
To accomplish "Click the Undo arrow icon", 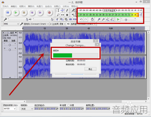I will pyautogui.click(x=82, y=19).
